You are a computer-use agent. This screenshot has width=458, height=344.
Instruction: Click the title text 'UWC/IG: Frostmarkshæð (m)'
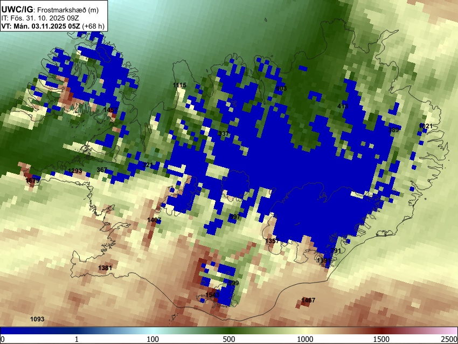(50, 10)
